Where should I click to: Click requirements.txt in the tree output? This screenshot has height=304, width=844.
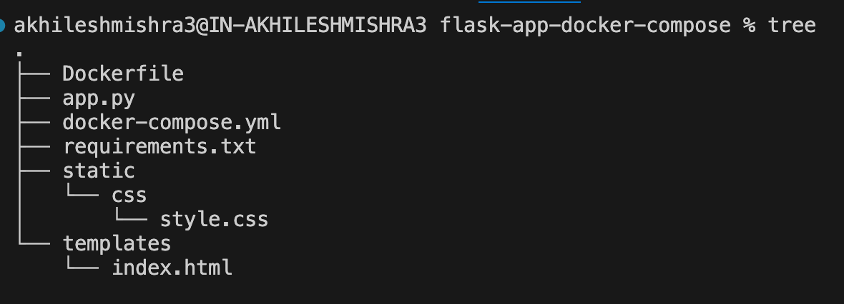coord(160,146)
